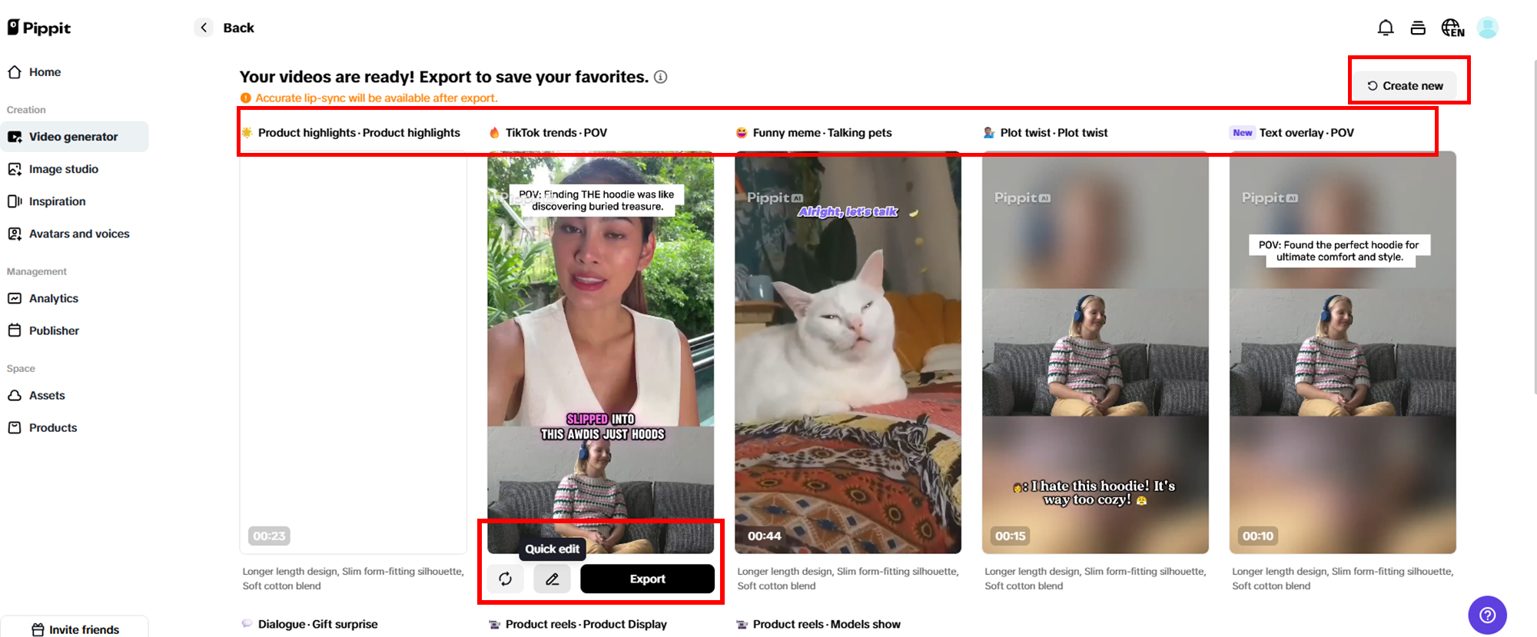Click the credits stack icon in header
The width and height of the screenshot is (1537, 637).
[1418, 28]
